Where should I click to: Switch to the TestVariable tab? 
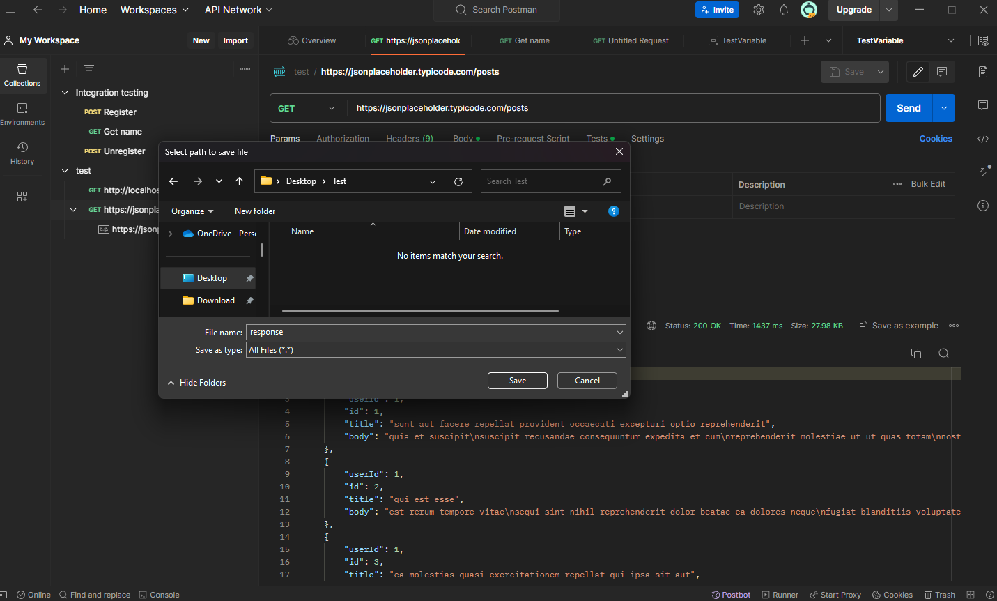pos(737,40)
